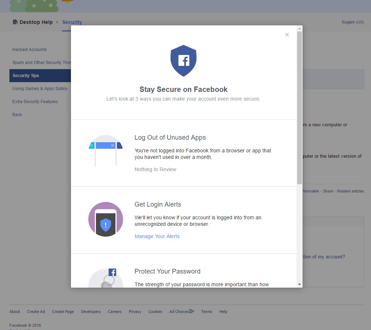Open Ad Choices footer link
The image size is (371, 330).
tap(179, 312)
